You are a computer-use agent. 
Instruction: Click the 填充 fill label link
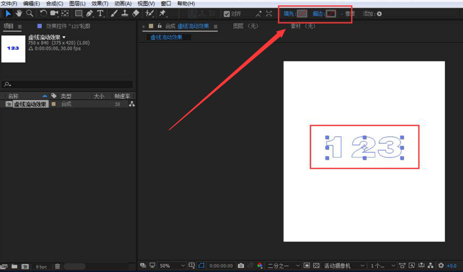pyautogui.click(x=289, y=14)
